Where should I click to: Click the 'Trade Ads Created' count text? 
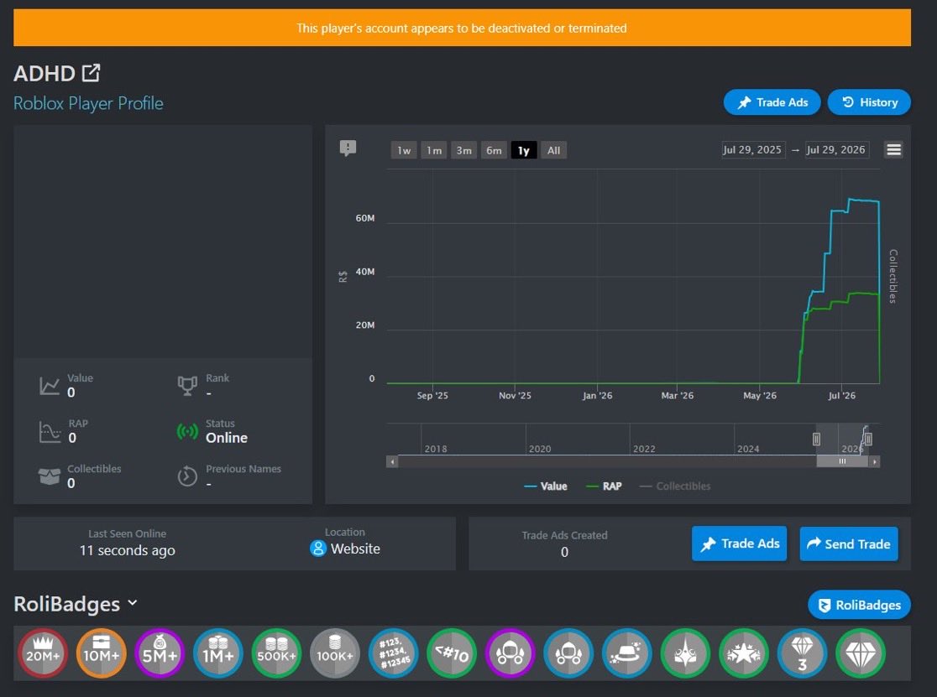[x=565, y=552]
